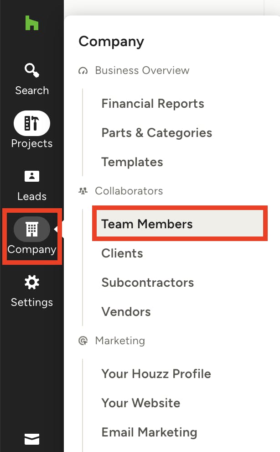Open Email Marketing
Screen dimensions: 280x452
[x=149, y=432]
